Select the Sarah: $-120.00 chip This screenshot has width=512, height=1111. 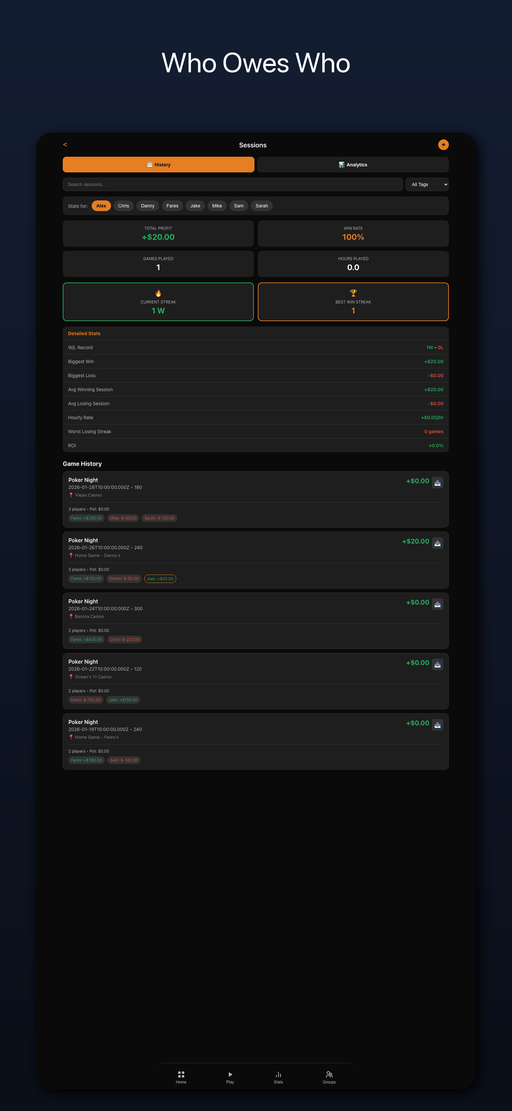[160, 518]
